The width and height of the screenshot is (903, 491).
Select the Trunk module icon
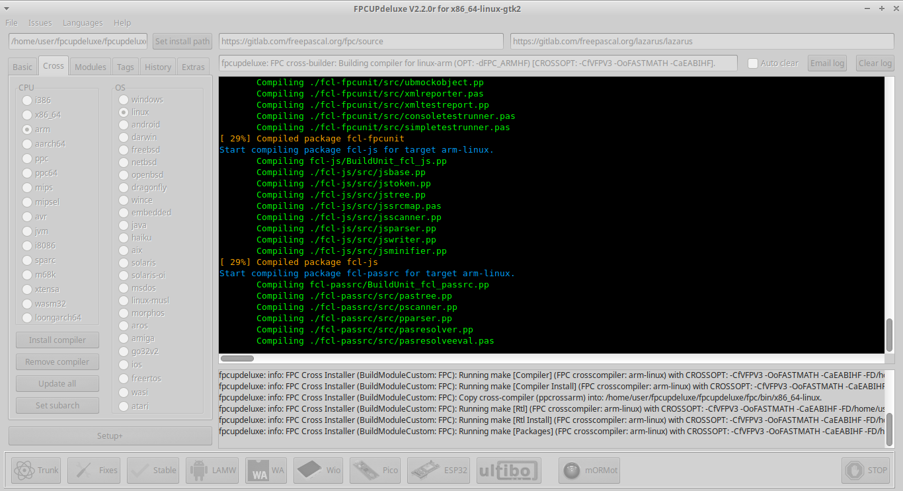(x=35, y=470)
